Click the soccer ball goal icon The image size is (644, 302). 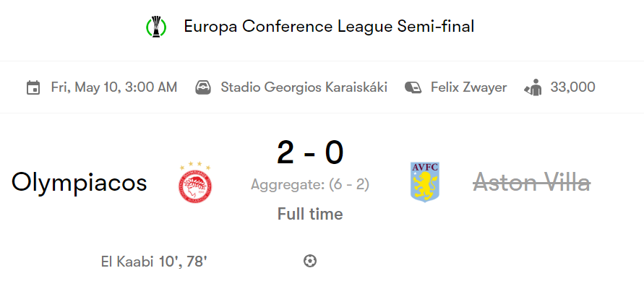[x=310, y=261]
